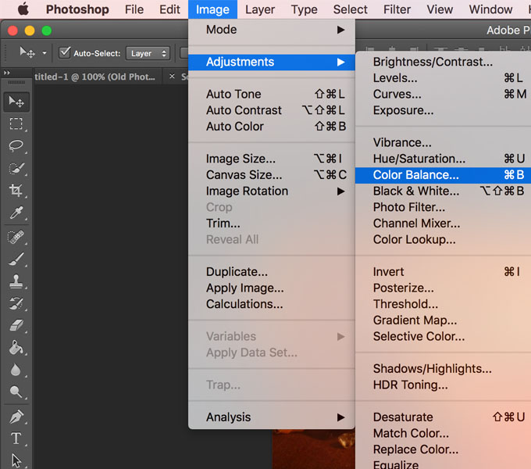Choose Exposure adjustment
Image resolution: width=531 pixels, height=469 pixels.
pyautogui.click(x=443, y=110)
